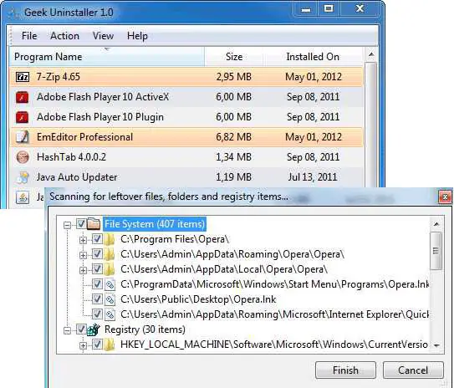
Task: Select the Java Auto Updater row
Action: [x=186, y=177]
